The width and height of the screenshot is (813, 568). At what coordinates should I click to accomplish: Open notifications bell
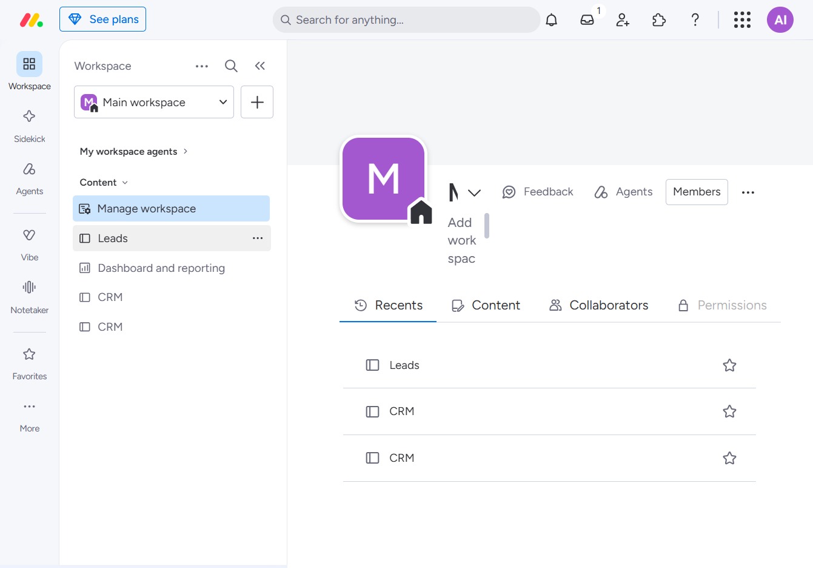point(551,20)
